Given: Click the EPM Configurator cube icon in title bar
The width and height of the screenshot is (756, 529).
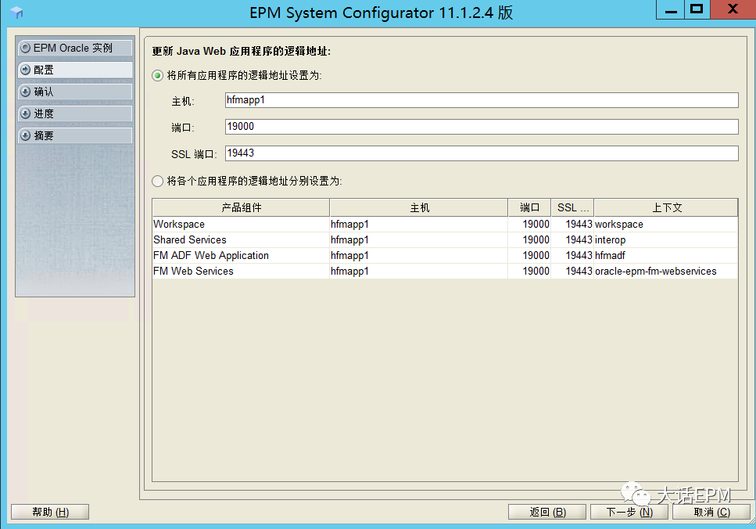Looking at the screenshot, I should pos(16,12).
